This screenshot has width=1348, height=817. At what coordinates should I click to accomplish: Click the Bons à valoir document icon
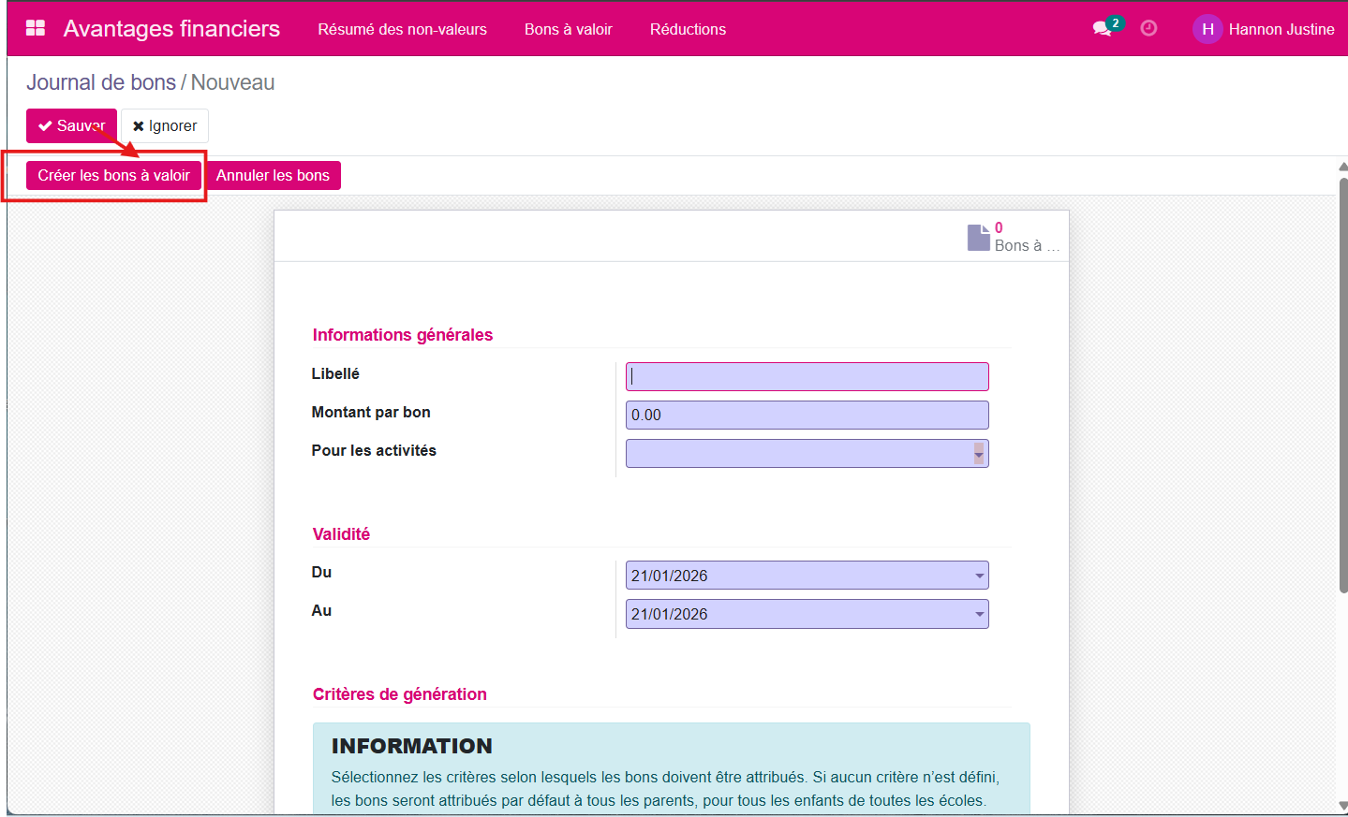[x=978, y=238]
